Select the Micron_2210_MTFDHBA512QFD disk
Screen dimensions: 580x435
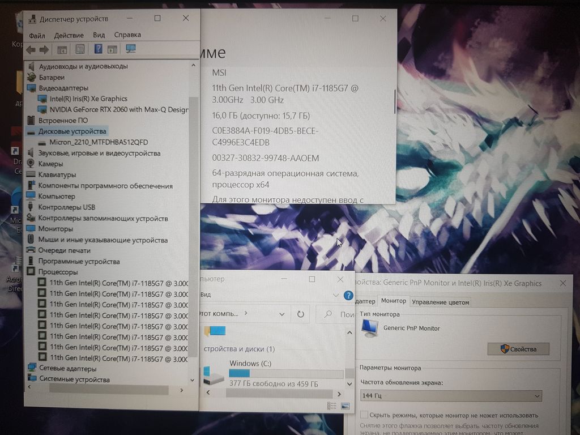[x=99, y=142]
